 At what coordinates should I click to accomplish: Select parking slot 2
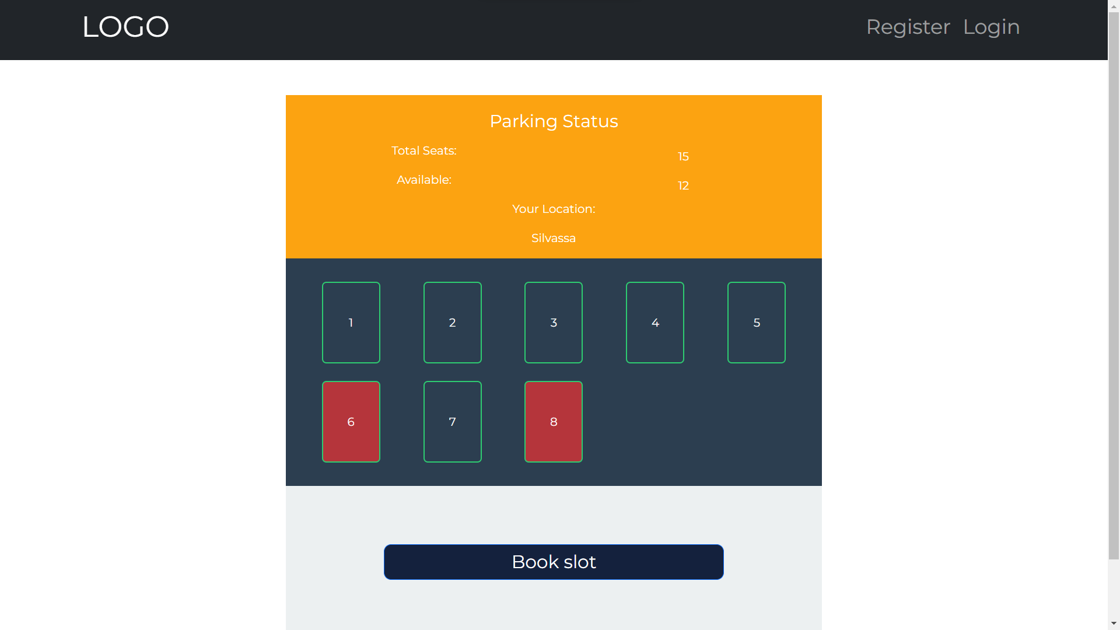452,323
